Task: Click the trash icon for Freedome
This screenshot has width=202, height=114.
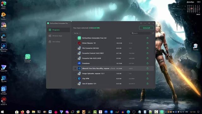Action: (147, 63)
